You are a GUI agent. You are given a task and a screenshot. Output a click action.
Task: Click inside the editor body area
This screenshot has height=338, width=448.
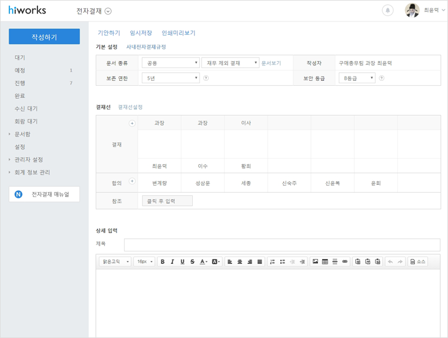pos(268,304)
